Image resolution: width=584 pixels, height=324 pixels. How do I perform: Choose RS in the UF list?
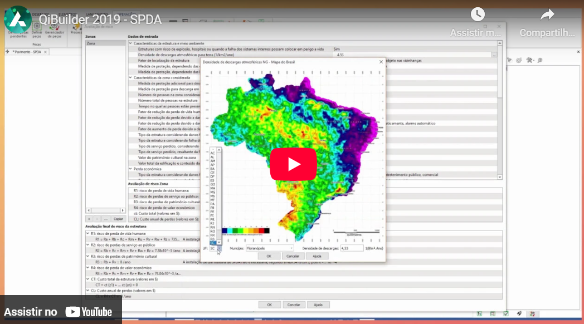pyautogui.click(x=213, y=239)
